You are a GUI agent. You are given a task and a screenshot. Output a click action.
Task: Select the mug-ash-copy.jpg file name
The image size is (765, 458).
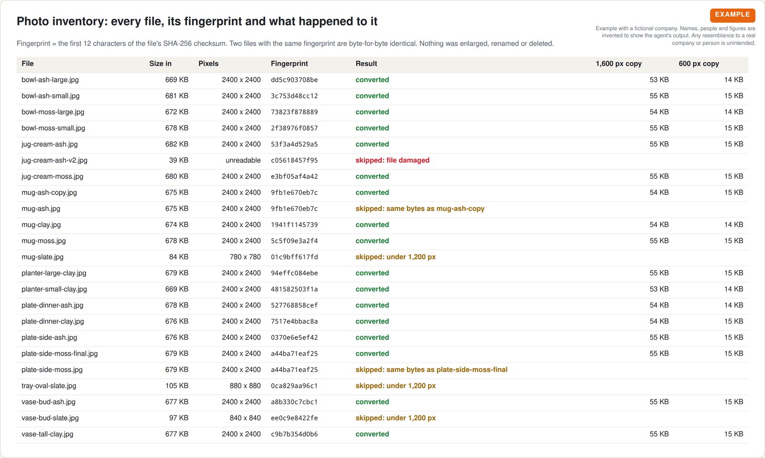pyautogui.click(x=49, y=193)
